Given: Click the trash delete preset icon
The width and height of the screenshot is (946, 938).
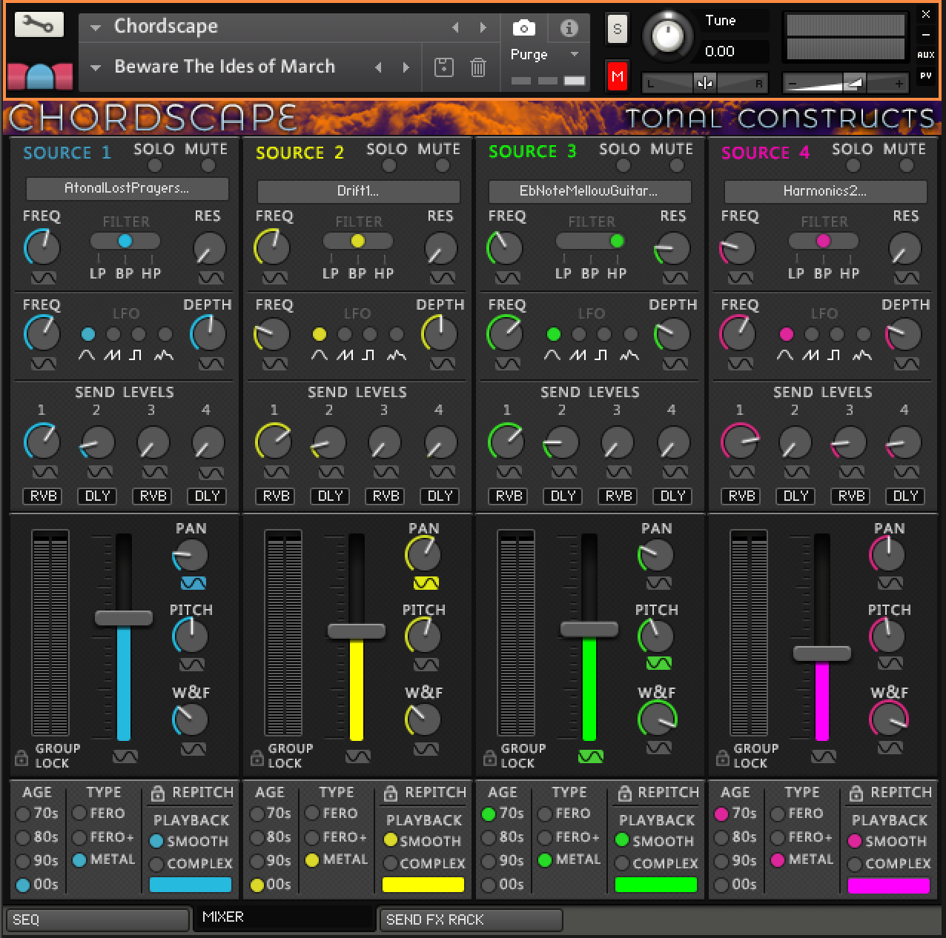Looking at the screenshot, I should pos(478,67).
